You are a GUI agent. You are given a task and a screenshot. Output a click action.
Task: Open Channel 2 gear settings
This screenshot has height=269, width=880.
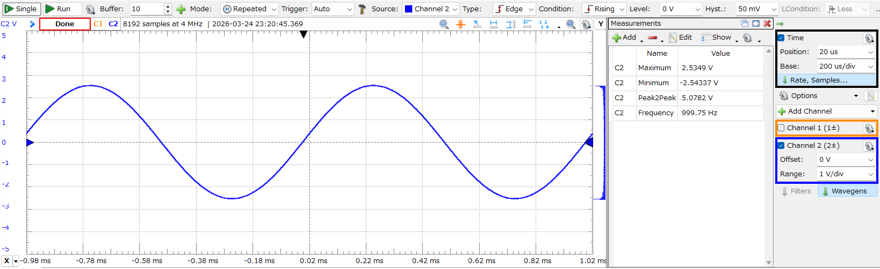pyautogui.click(x=869, y=146)
